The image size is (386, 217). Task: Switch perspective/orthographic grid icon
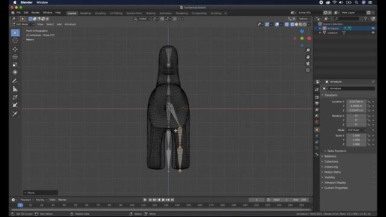pyautogui.click(x=308, y=70)
